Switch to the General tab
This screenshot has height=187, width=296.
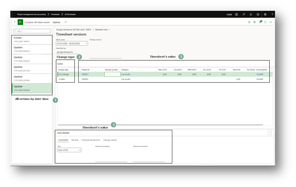[x=75, y=140]
